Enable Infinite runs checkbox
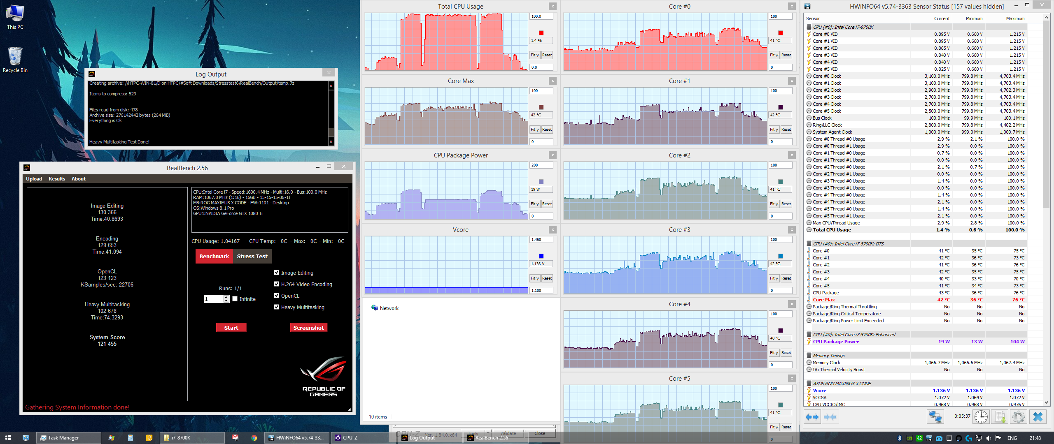This screenshot has width=1054, height=444. [235, 299]
